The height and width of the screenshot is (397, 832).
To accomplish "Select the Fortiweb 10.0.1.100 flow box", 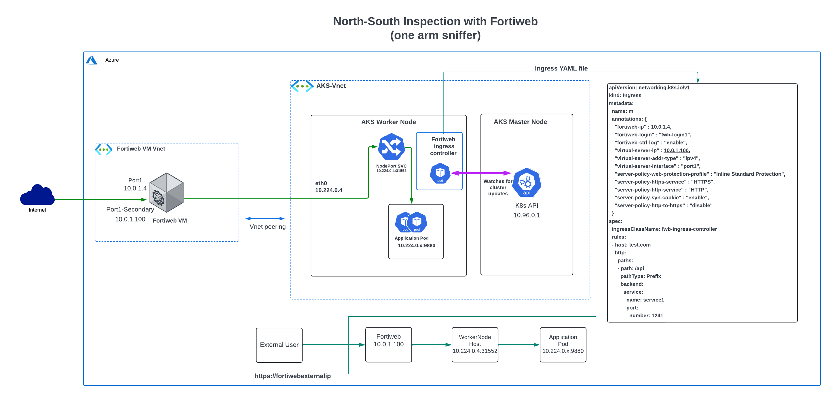I will pos(389,345).
